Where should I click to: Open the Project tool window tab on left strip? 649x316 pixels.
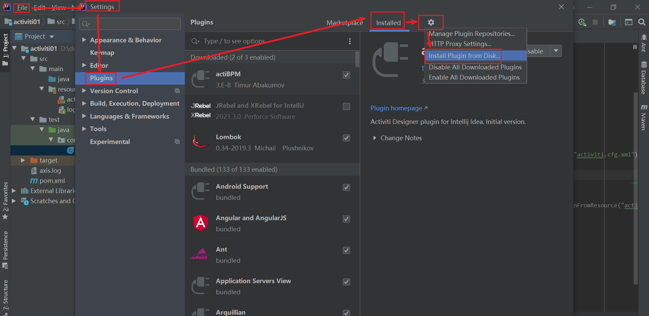5,49
